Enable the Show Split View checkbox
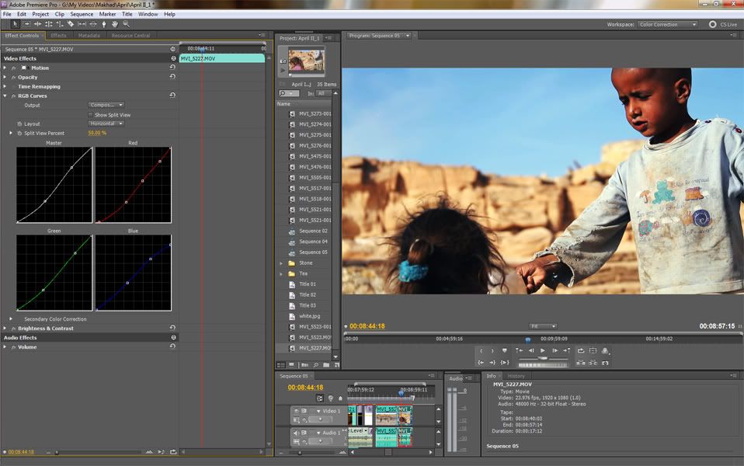744x466 pixels. pyautogui.click(x=91, y=115)
